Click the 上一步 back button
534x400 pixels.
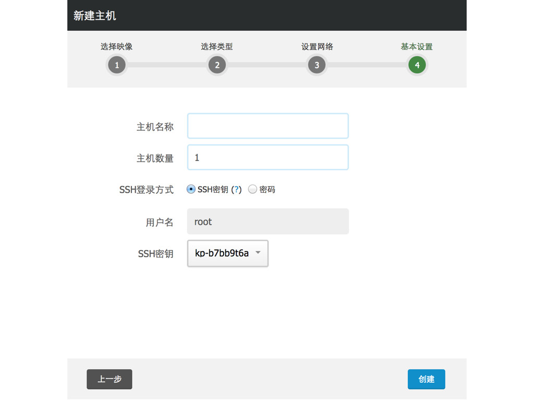click(x=110, y=379)
